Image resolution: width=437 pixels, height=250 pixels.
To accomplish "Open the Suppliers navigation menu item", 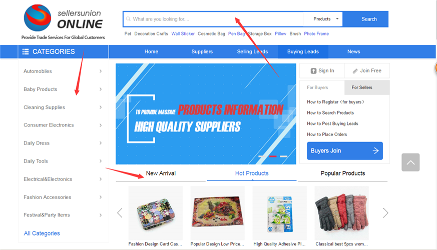I will click(x=202, y=51).
